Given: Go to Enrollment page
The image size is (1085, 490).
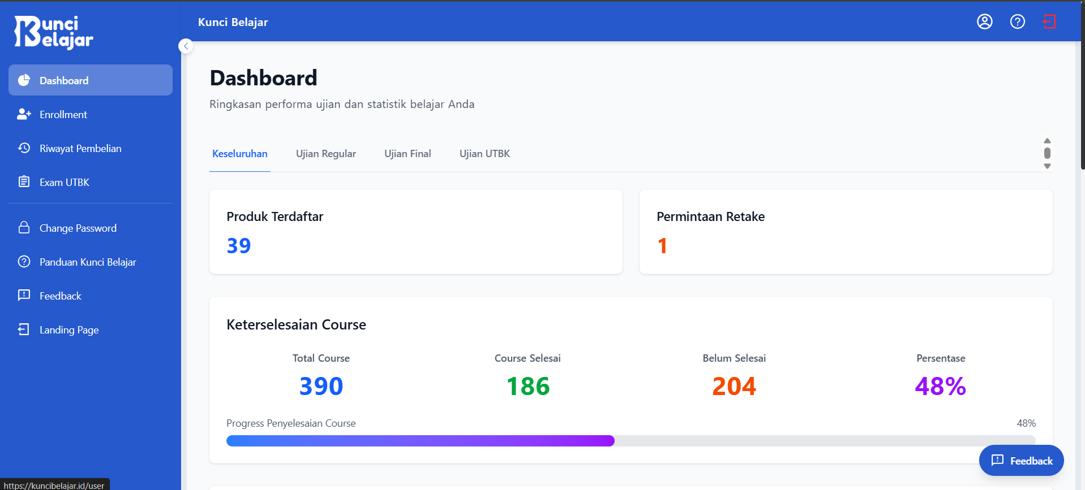Looking at the screenshot, I should (x=91, y=114).
